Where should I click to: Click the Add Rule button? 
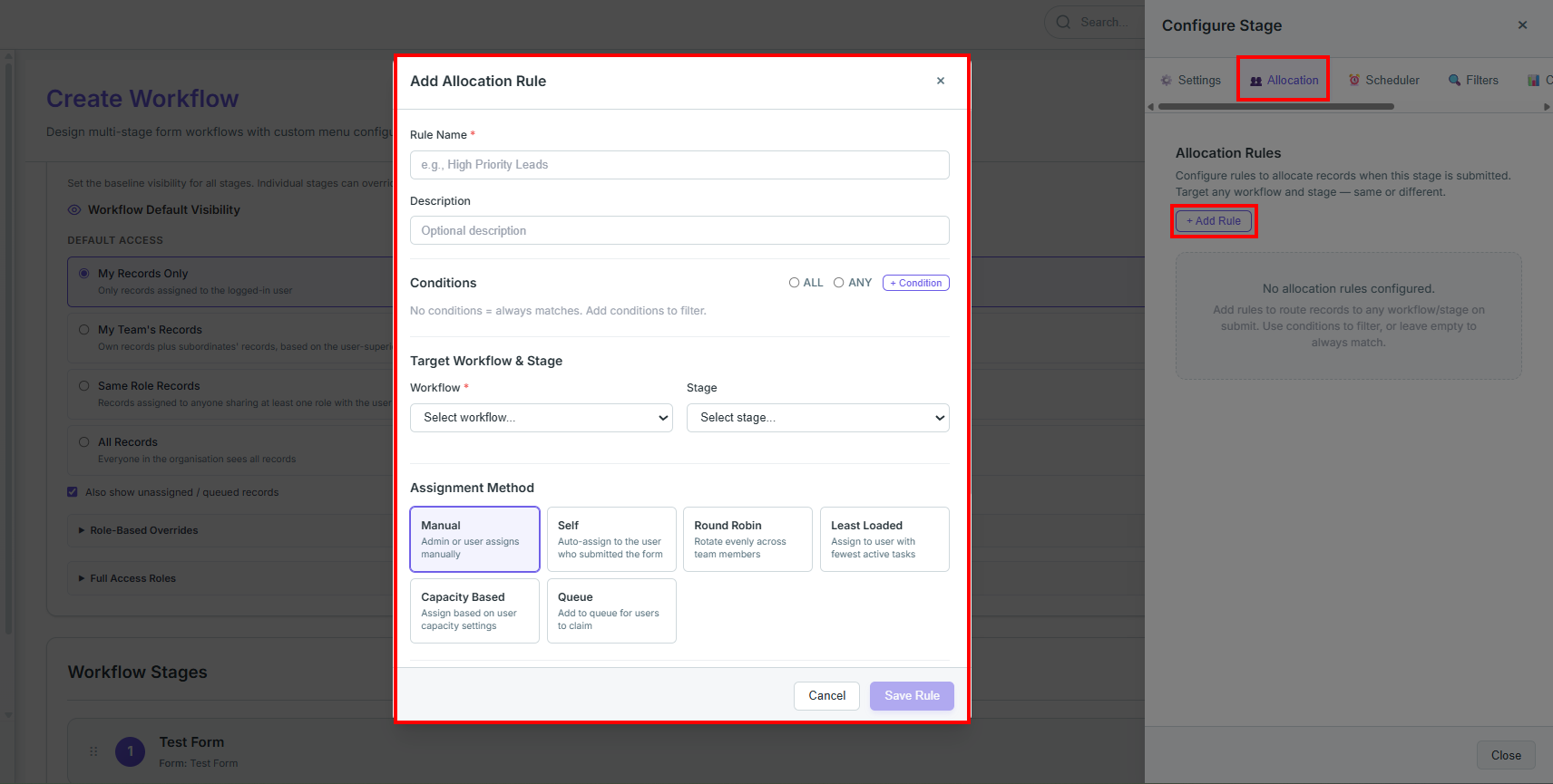(1214, 221)
